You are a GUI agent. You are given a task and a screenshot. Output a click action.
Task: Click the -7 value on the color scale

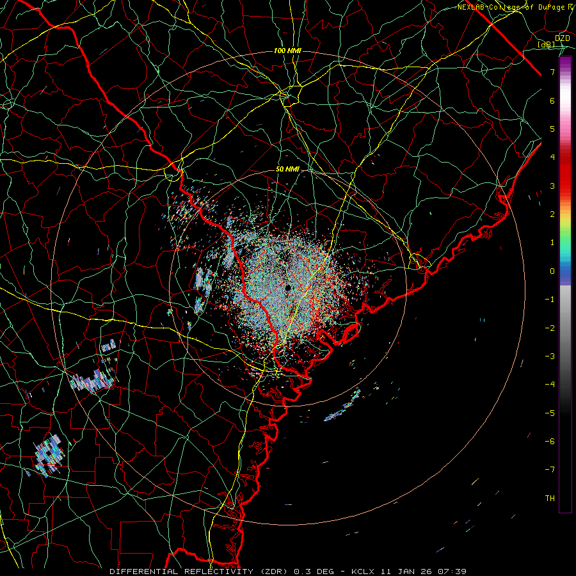pyautogui.click(x=550, y=470)
